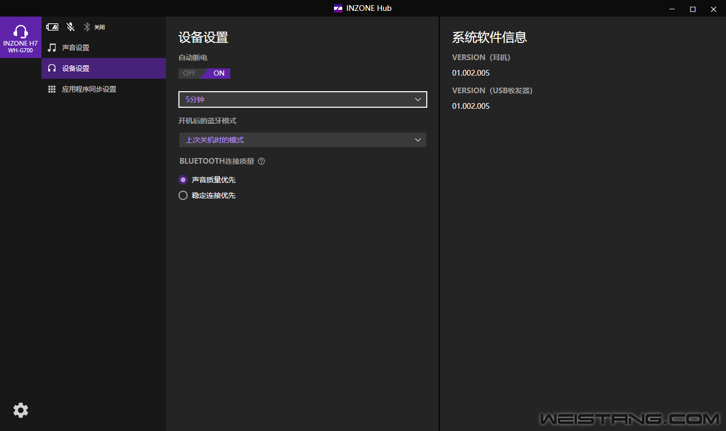Open the 设备设置 menu item
The height and width of the screenshot is (431, 726).
pyautogui.click(x=104, y=68)
